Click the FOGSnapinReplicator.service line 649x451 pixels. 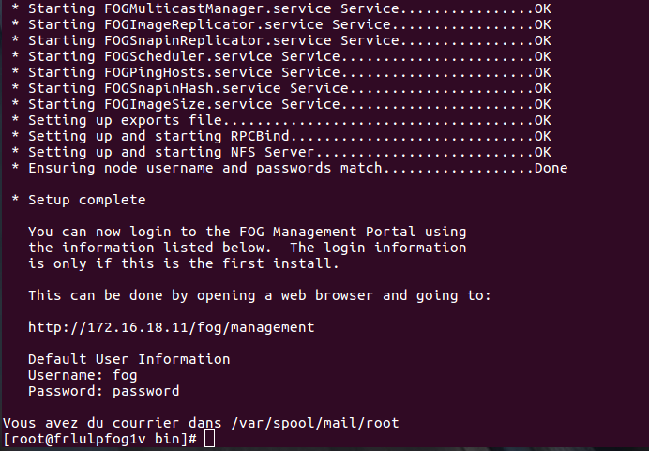[x=281, y=40]
